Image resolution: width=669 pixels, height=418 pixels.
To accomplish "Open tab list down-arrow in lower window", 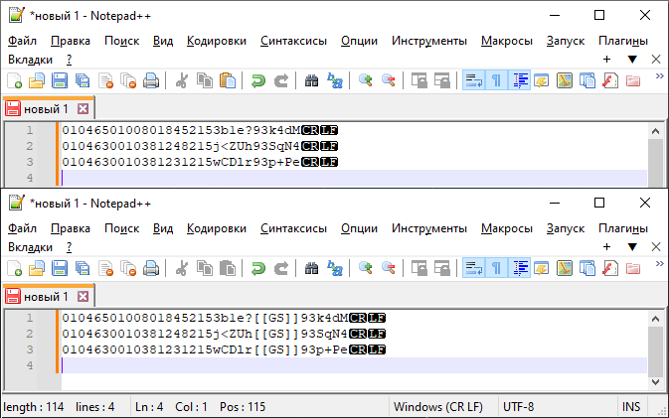I will click(x=631, y=246).
